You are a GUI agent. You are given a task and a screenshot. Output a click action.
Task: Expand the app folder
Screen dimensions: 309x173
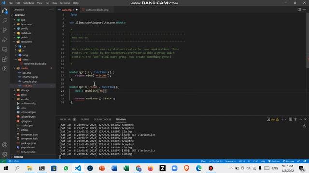point(23,20)
